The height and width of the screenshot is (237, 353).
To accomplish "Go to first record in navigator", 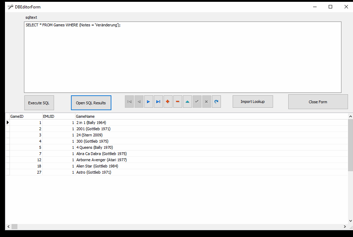I will pyautogui.click(x=129, y=102).
